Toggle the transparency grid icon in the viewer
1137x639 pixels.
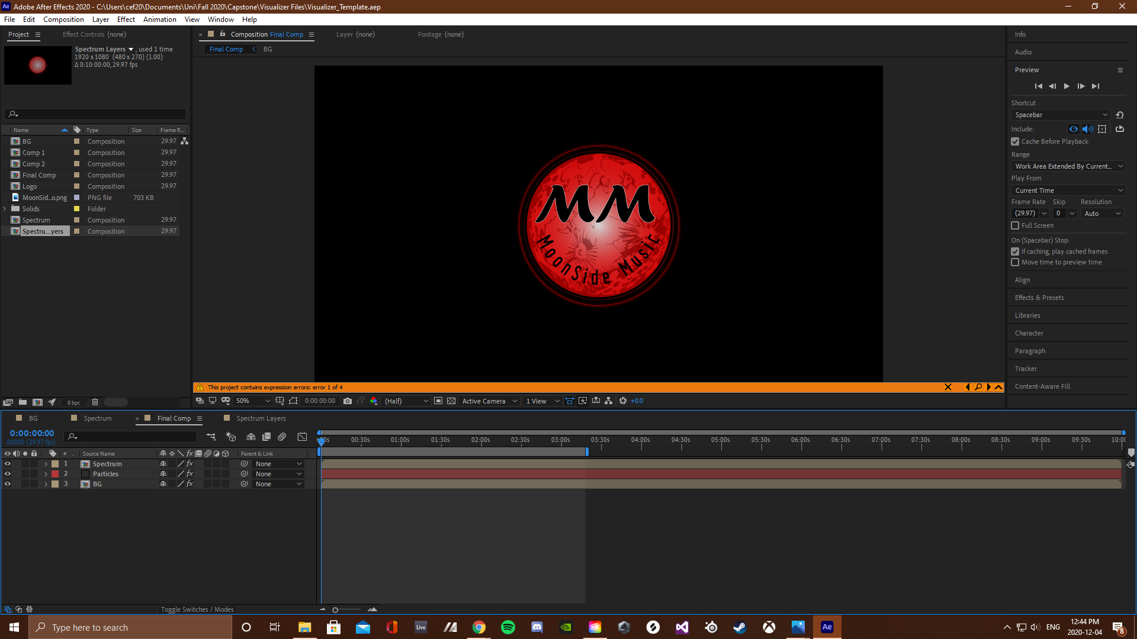451,401
